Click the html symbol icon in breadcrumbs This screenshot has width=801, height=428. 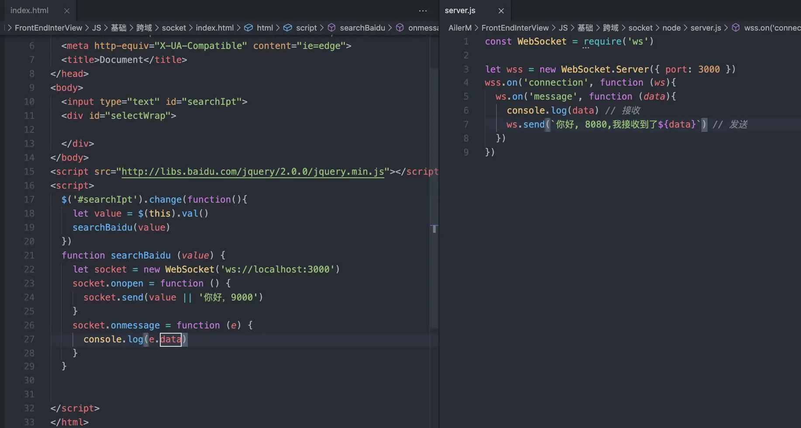249,28
